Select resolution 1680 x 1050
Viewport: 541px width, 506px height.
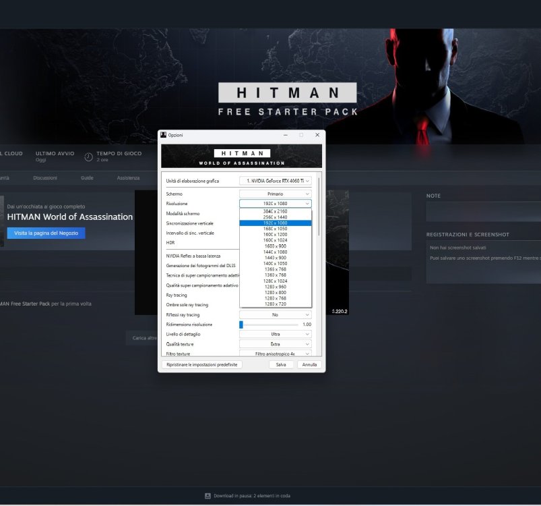tap(276, 229)
